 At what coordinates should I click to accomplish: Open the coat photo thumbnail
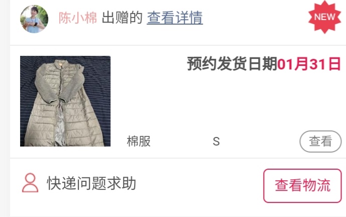(x=65, y=101)
